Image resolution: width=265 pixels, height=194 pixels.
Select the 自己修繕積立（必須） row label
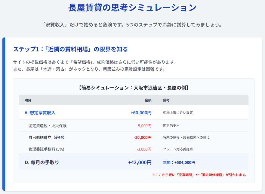click(x=47, y=137)
